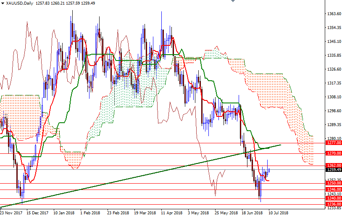Screen dimensions: 342x216
Task: Click the 1308.10 price scale label
Action: 333,97
